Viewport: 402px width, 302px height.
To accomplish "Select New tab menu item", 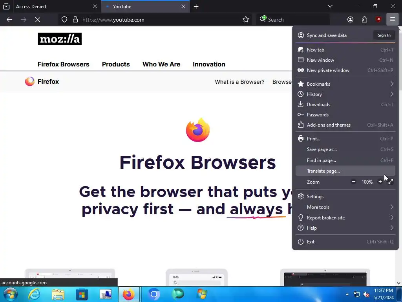I will click(x=345, y=50).
